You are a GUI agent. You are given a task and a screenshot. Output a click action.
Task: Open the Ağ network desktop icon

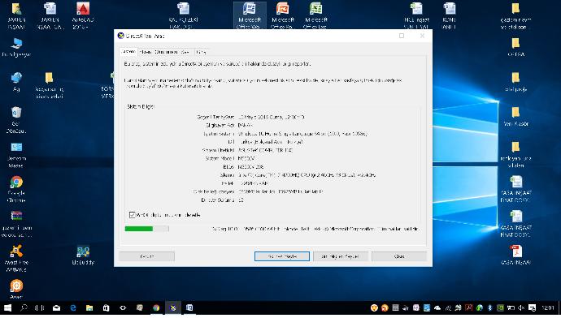point(16,82)
